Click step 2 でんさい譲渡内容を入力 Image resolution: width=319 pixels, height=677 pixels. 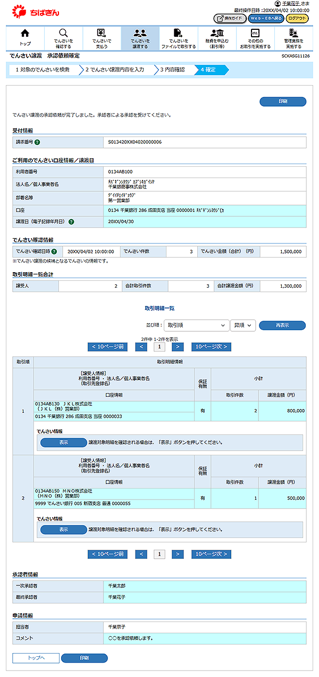(115, 69)
